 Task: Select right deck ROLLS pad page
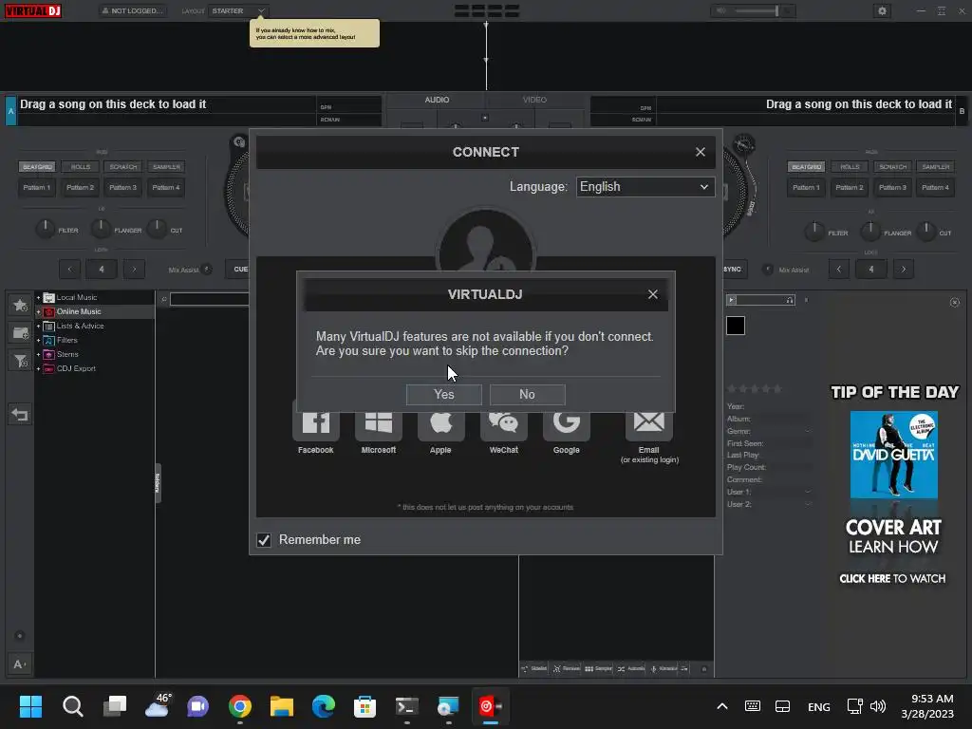(850, 167)
